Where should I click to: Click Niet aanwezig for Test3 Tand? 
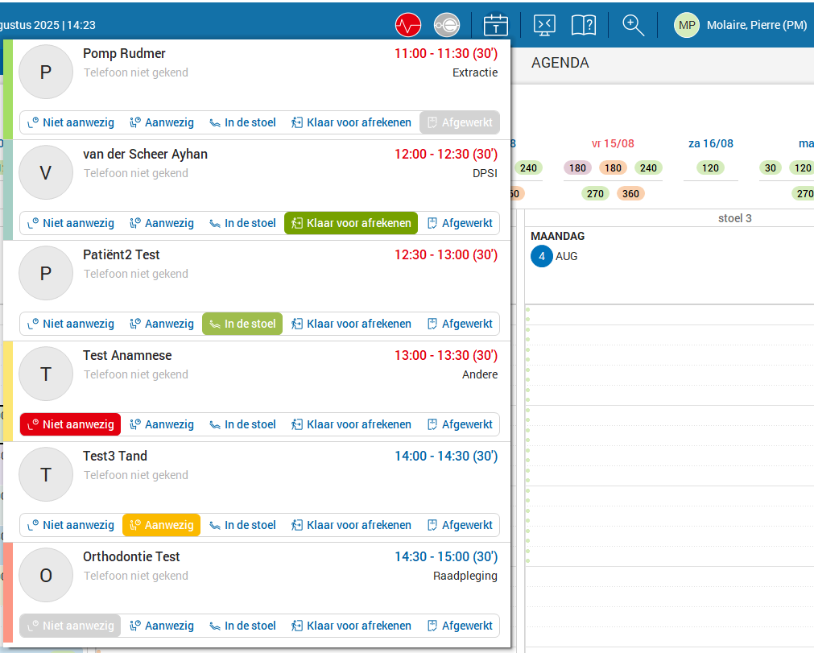tap(71, 525)
